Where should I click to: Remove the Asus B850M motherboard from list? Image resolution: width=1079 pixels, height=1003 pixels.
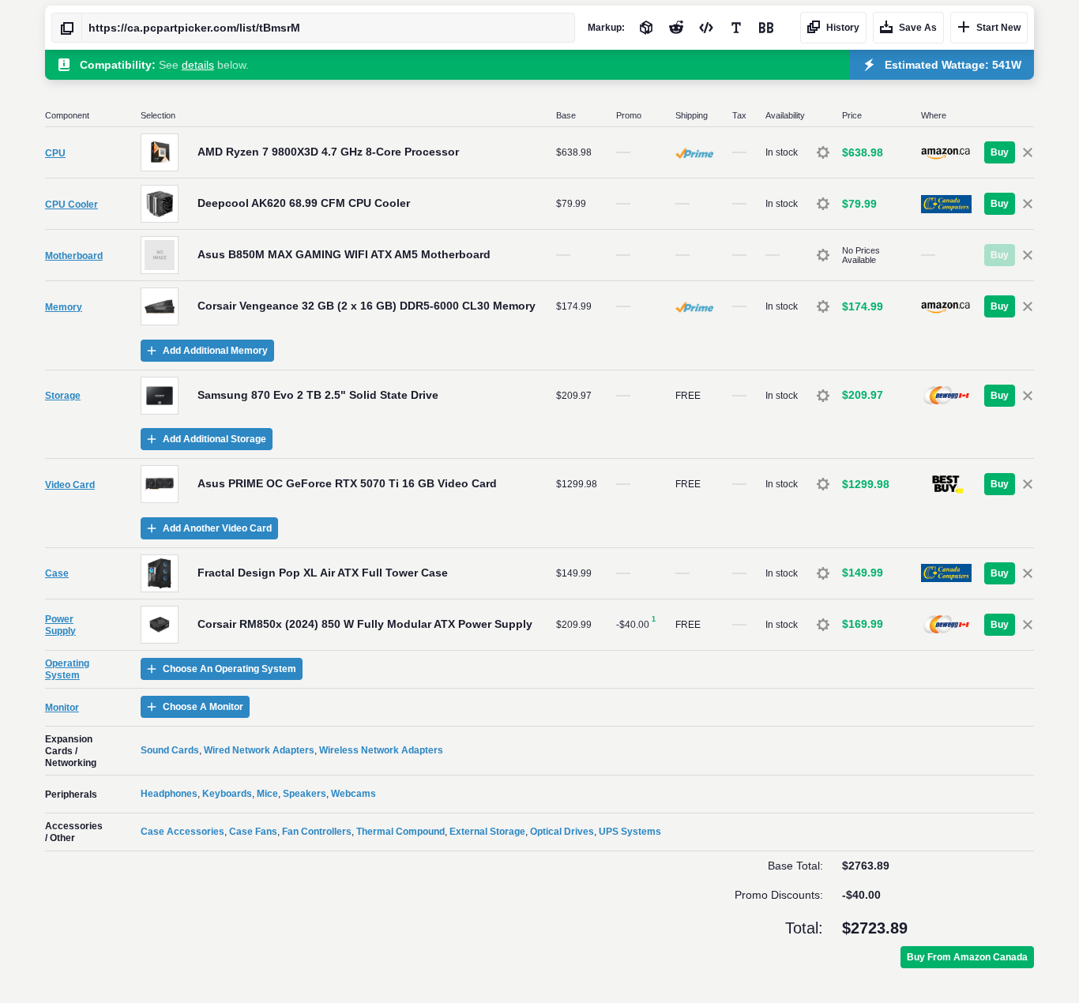pyautogui.click(x=1028, y=255)
